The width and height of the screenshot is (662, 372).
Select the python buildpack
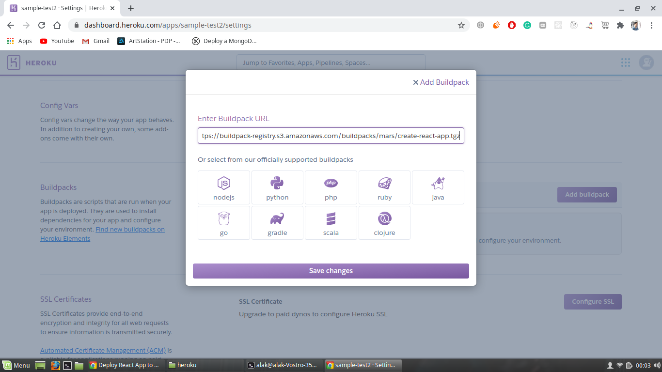pyautogui.click(x=277, y=187)
